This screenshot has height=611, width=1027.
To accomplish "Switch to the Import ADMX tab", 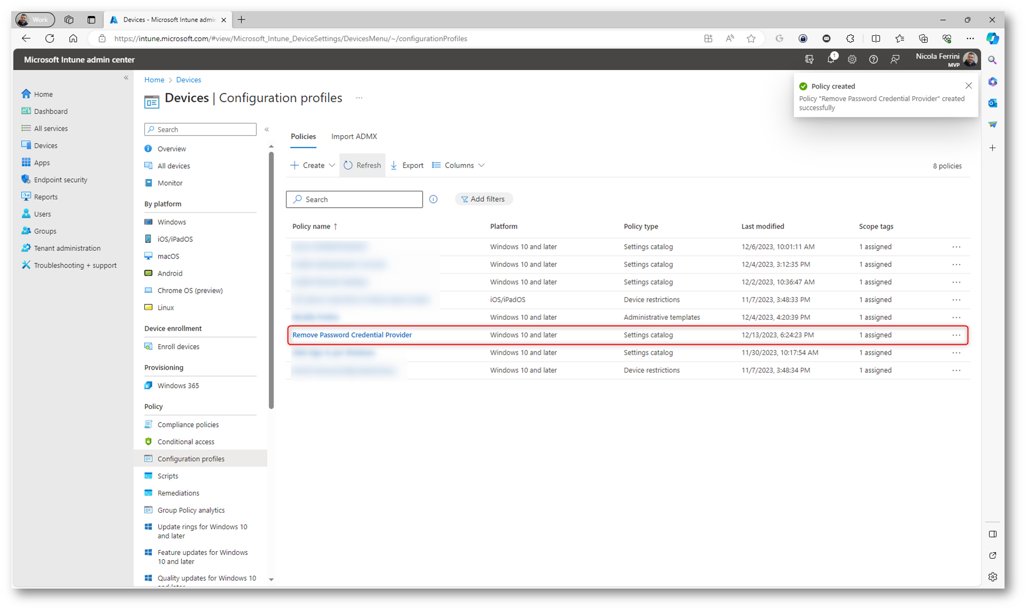I will (354, 137).
